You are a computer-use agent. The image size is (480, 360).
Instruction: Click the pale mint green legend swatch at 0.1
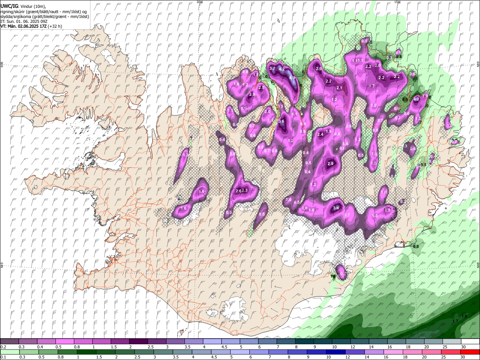coord(9,352)
